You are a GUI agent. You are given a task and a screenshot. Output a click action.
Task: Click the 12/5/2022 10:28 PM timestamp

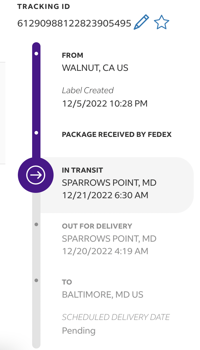(x=105, y=104)
